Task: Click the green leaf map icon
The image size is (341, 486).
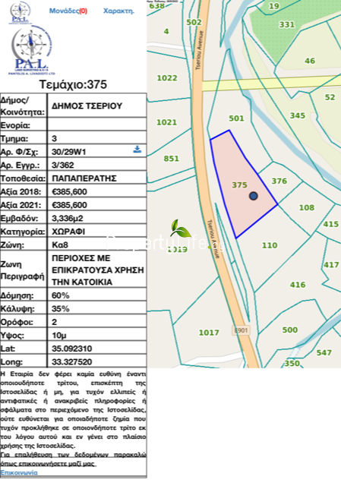Action: pos(180,229)
